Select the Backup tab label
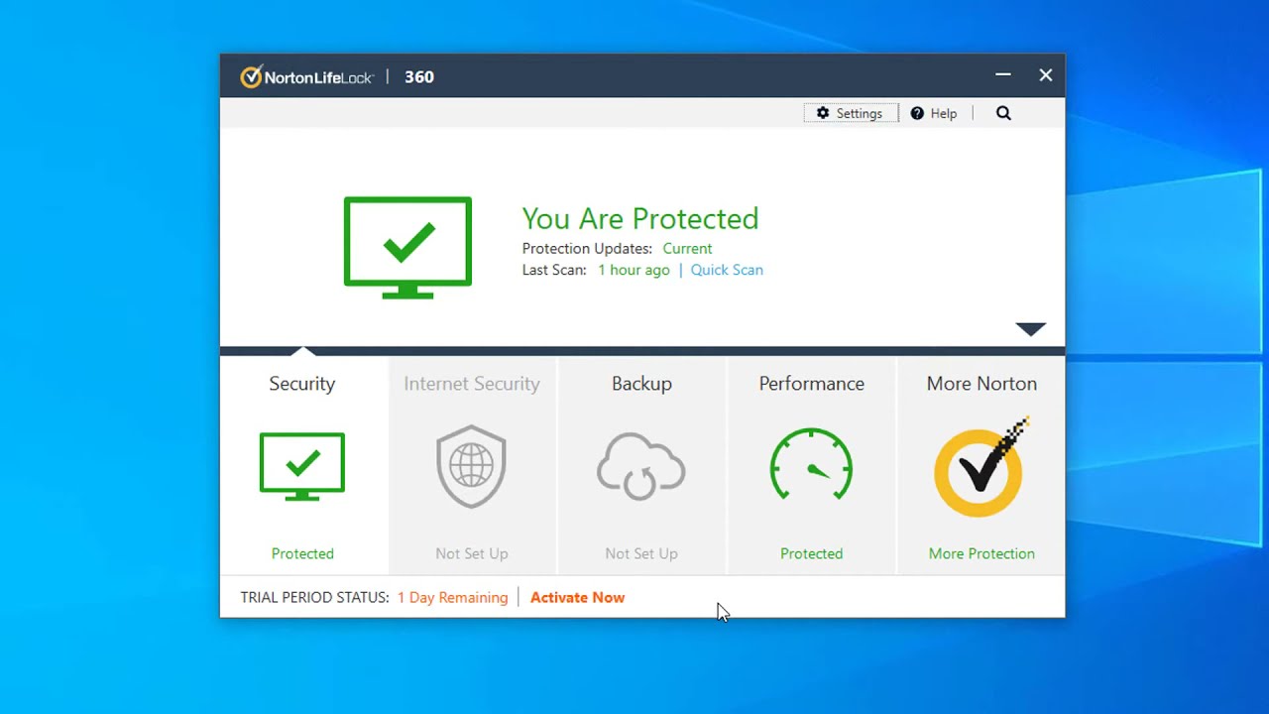The image size is (1269, 714). pos(641,384)
